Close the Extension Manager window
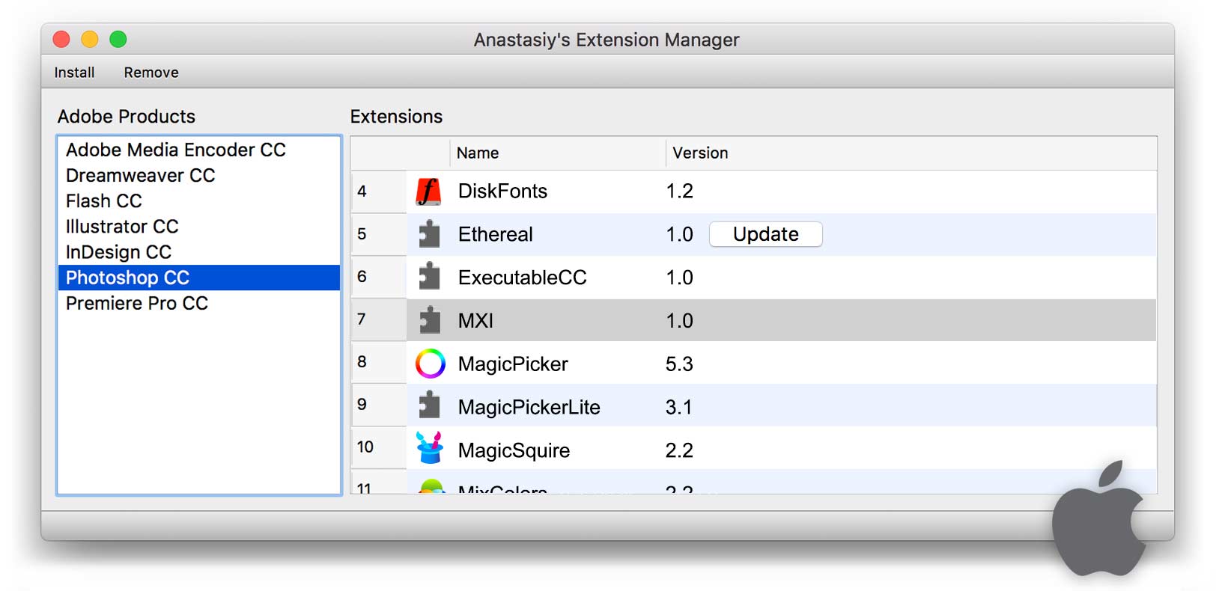 tap(61, 39)
